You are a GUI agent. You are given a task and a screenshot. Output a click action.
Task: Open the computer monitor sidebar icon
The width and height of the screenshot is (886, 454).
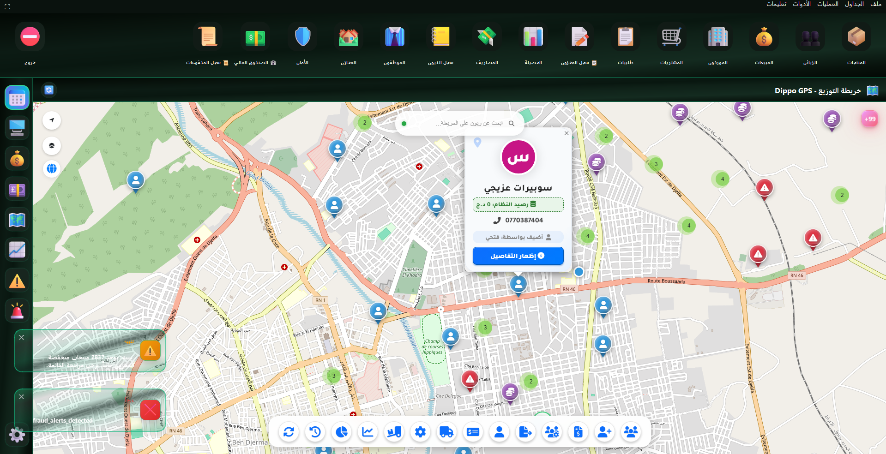tap(17, 128)
